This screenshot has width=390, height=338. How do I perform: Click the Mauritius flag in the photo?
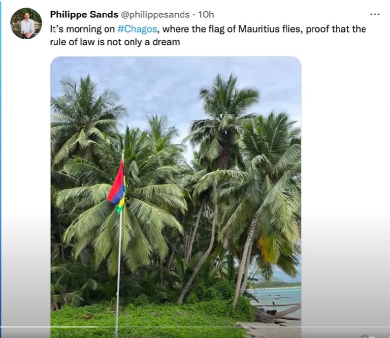point(117,187)
